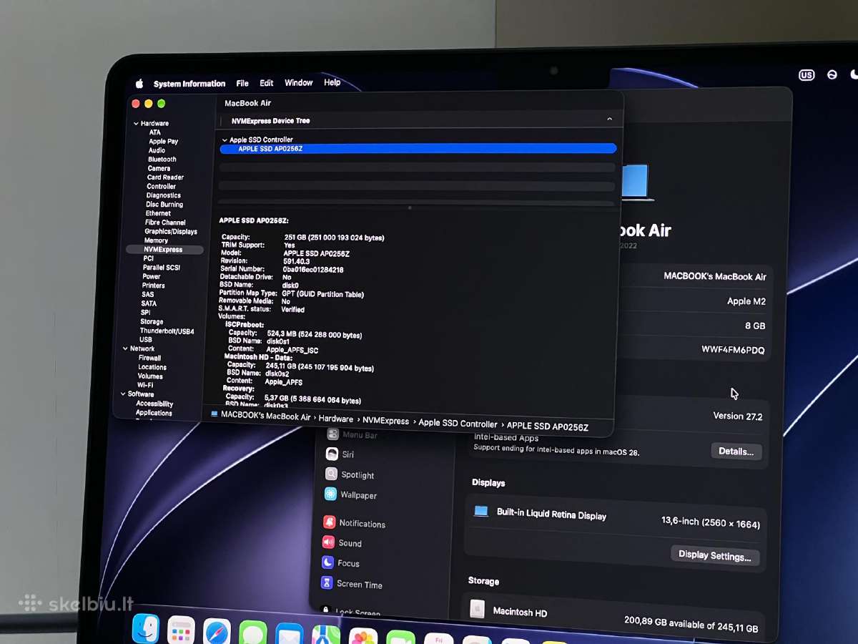Select the NVMExpress sidebar item
The width and height of the screenshot is (858, 644).
[164, 250]
